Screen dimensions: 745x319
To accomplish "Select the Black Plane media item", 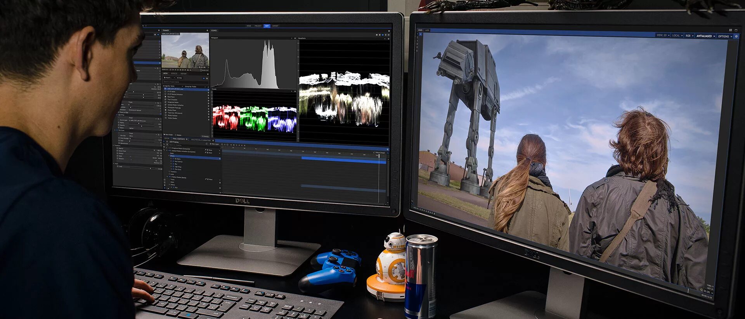I will coord(171,97).
